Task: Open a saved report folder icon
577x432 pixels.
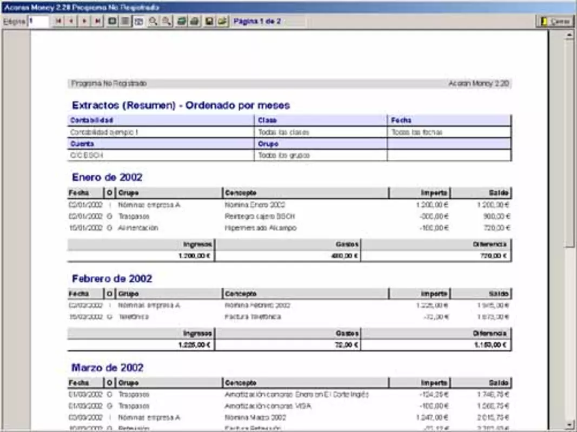Action: [222, 21]
